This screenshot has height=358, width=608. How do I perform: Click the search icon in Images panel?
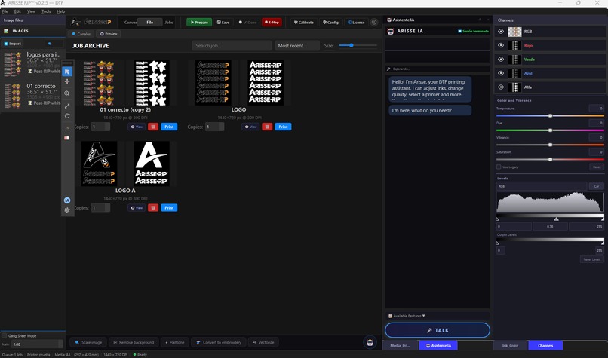click(x=50, y=44)
